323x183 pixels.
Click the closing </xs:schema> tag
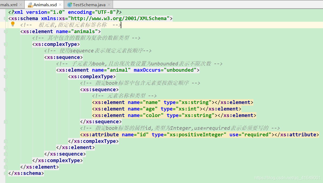click(x=26, y=173)
